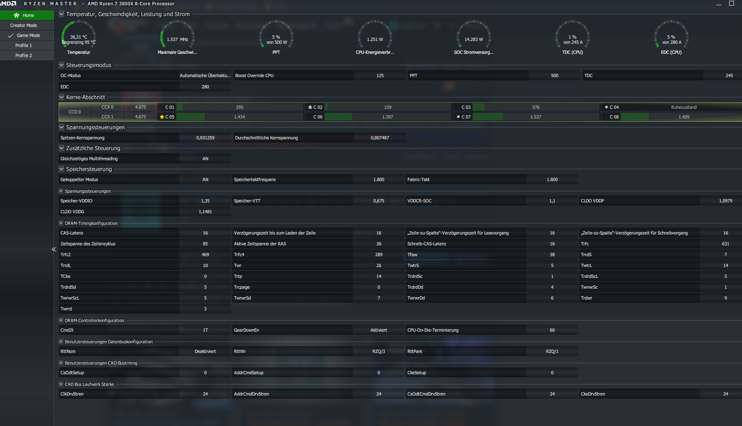Screen dimensions: 742x426
Task: Click the Boost Override CPU value 125
Action: click(380, 75)
